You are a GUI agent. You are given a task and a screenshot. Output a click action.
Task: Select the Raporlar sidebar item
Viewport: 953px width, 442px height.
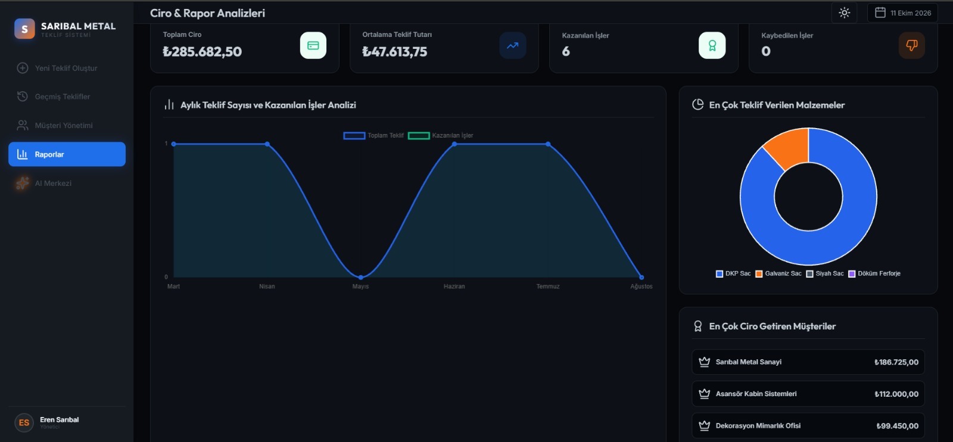tap(67, 154)
